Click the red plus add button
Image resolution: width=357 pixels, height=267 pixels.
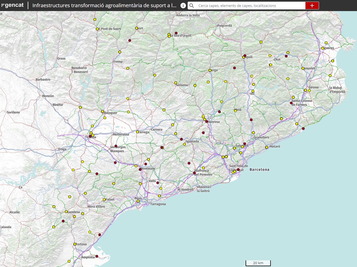pyautogui.click(x=312, y=6)
